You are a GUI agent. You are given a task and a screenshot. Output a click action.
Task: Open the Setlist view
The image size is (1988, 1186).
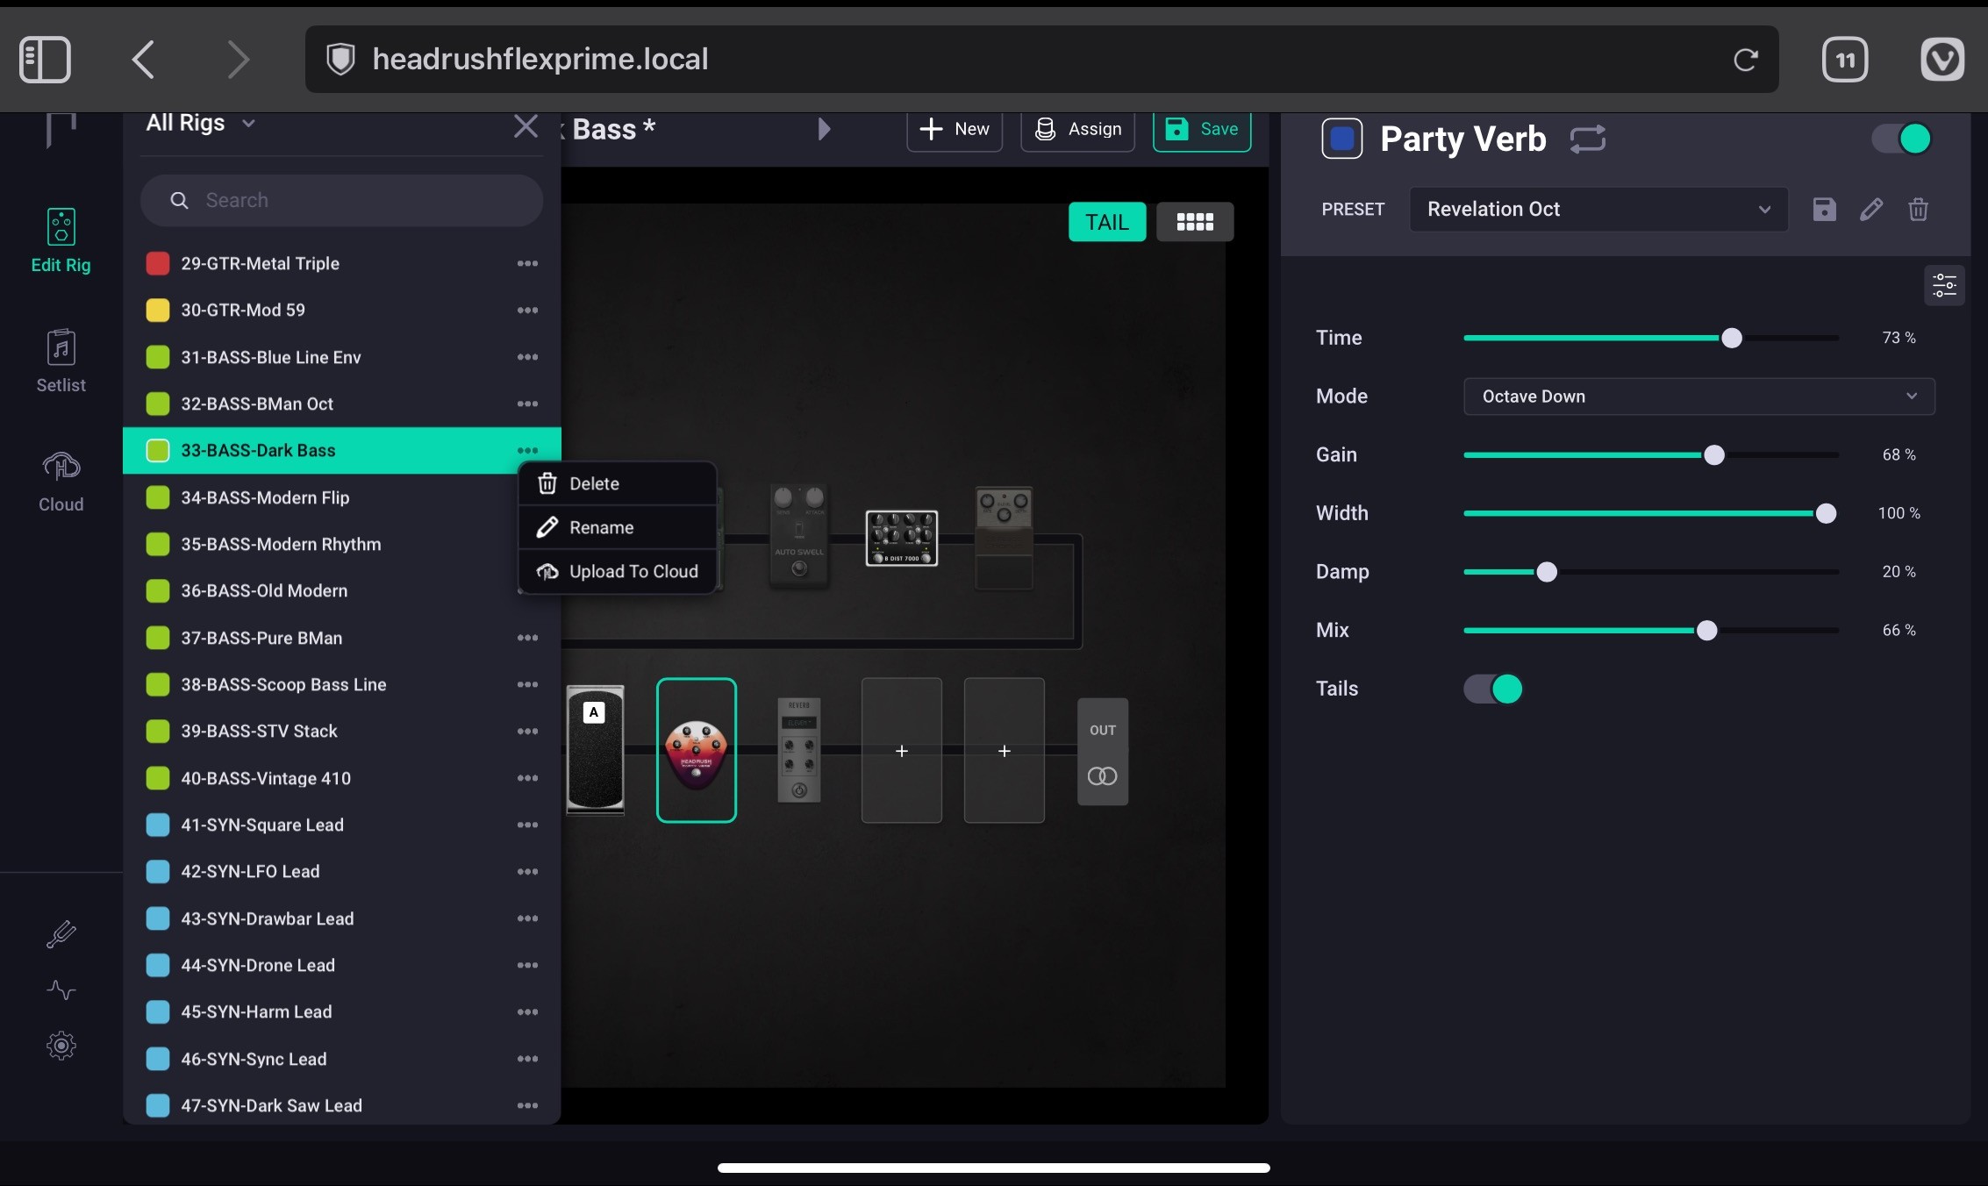[61, 361]
